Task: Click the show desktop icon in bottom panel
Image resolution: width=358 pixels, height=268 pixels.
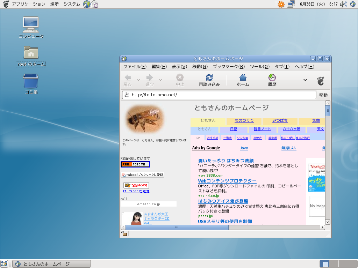Action: 4,264
